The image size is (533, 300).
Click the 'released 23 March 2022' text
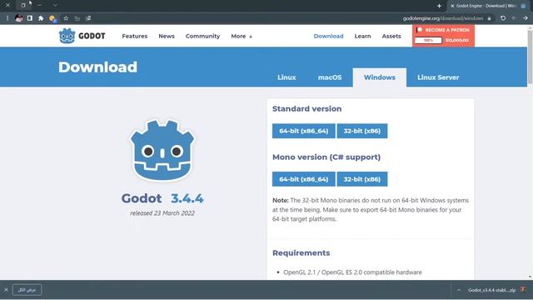pos(162,213)
